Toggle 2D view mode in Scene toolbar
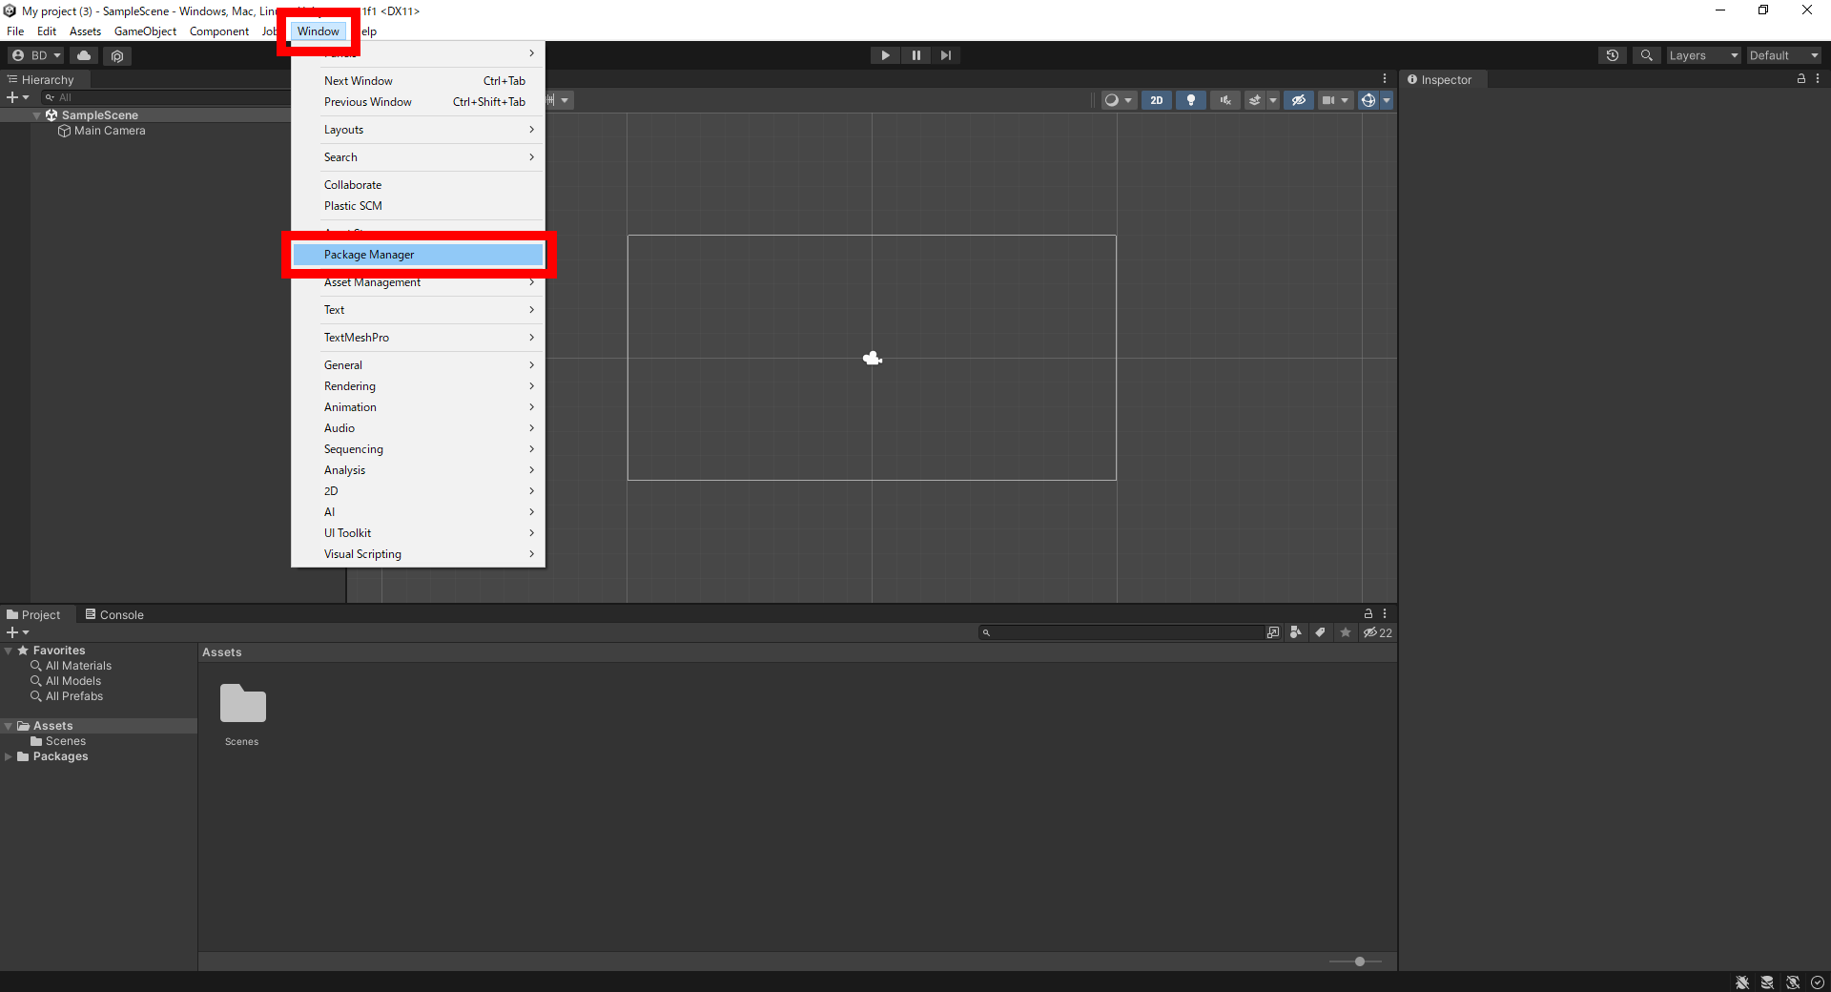The height and width of the screenshot is (992, 1831). click(1156, 100)
